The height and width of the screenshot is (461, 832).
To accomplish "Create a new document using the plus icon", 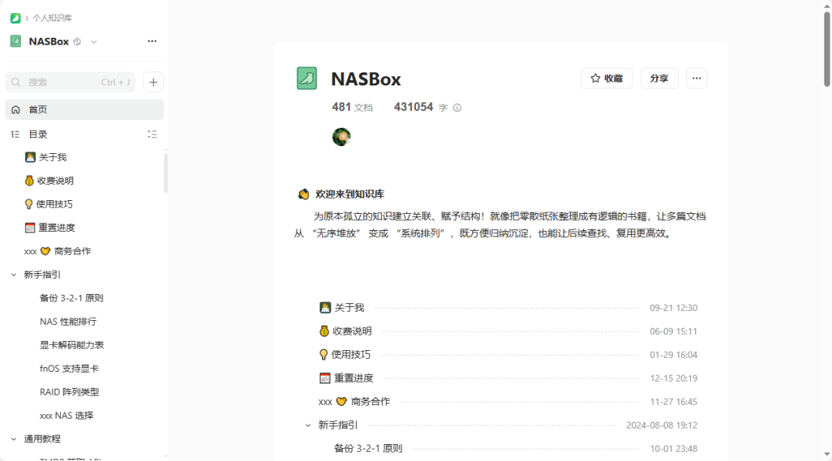I will (152, 82).
